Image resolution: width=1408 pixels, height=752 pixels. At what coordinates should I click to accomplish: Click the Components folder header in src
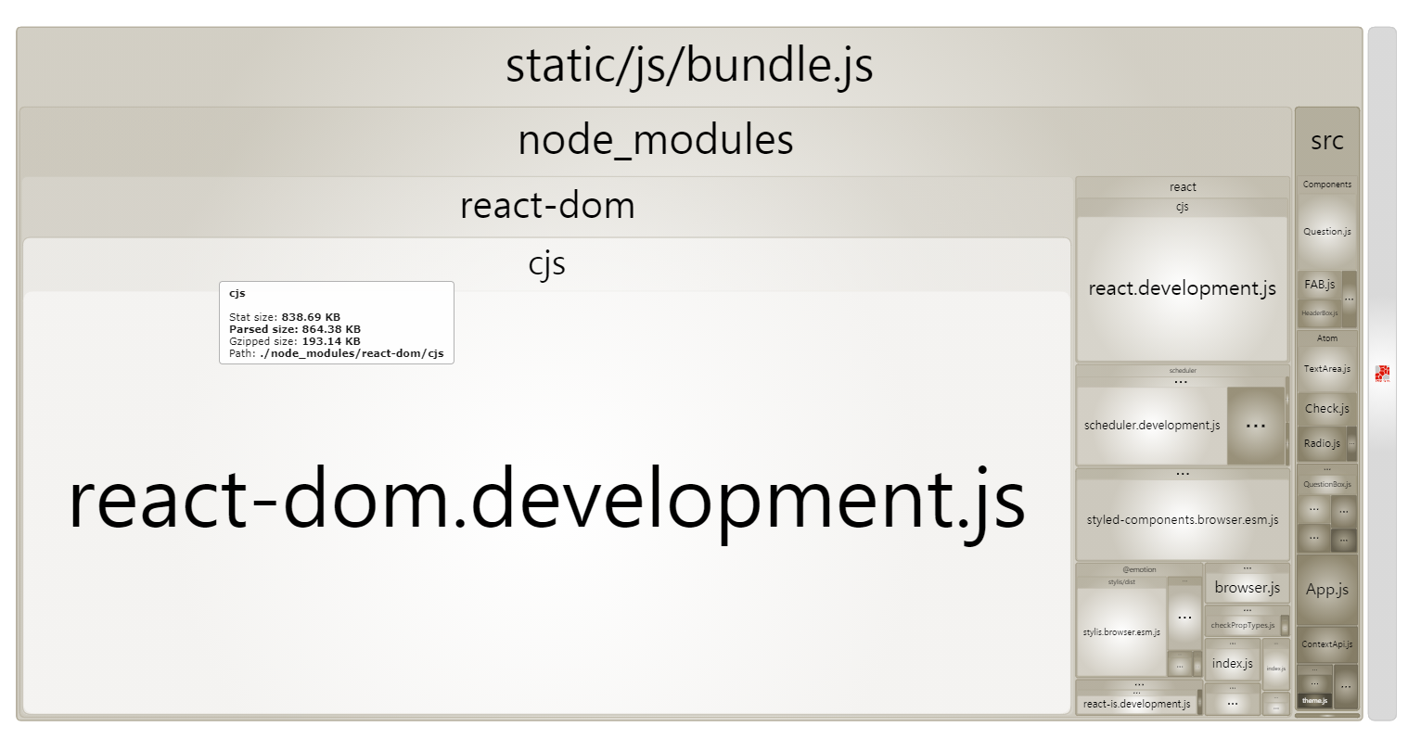click(1327, 185)
